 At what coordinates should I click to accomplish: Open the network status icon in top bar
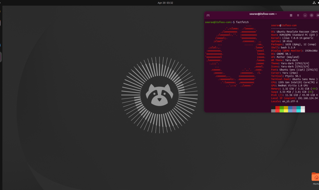click(x=314, y=3)
